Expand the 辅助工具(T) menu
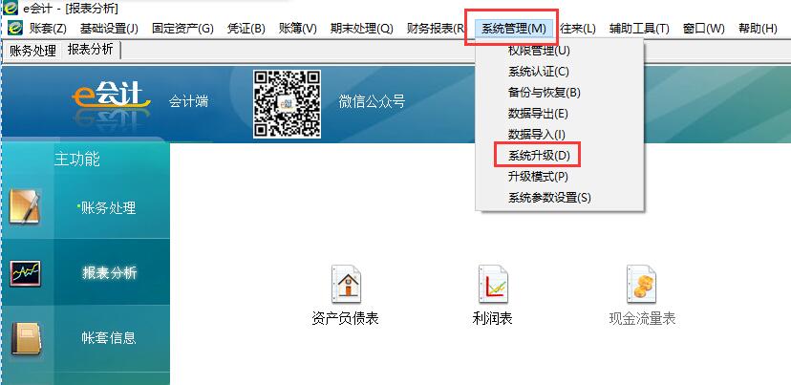791x385 pixels. click(639, 29)
